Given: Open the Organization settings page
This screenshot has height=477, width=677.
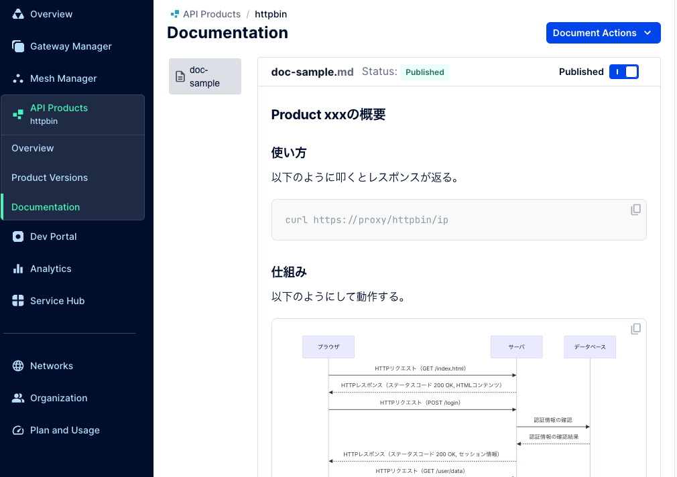Looking at the screenshot, I should click(59, 398).
